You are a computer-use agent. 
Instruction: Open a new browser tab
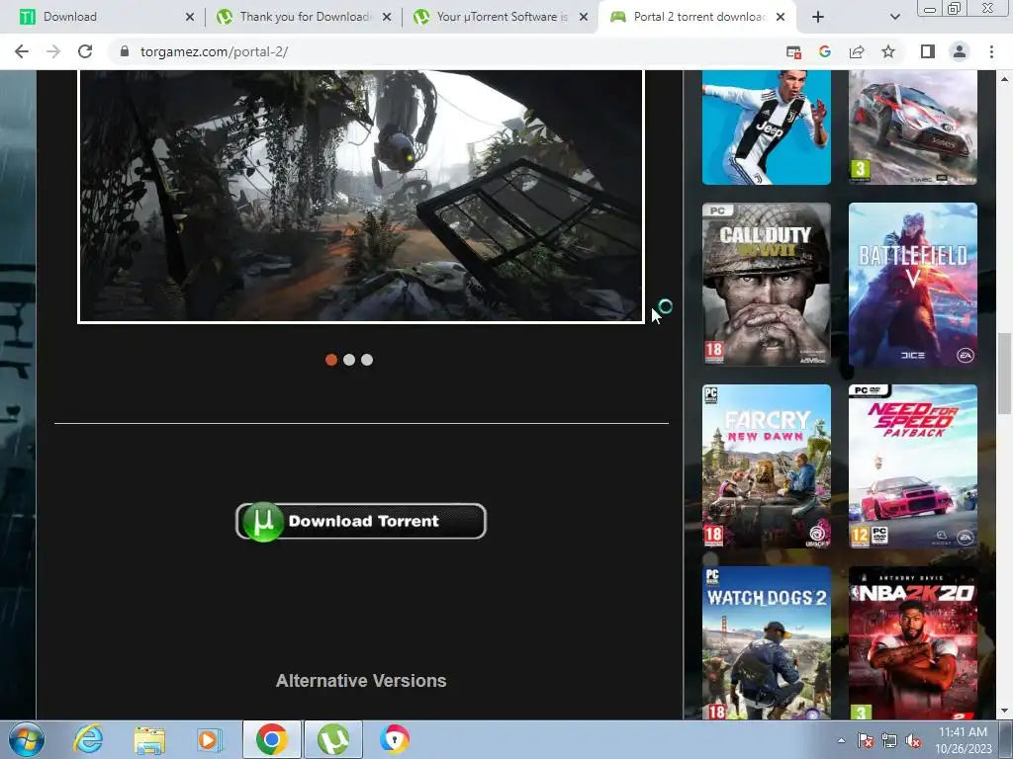818,17
